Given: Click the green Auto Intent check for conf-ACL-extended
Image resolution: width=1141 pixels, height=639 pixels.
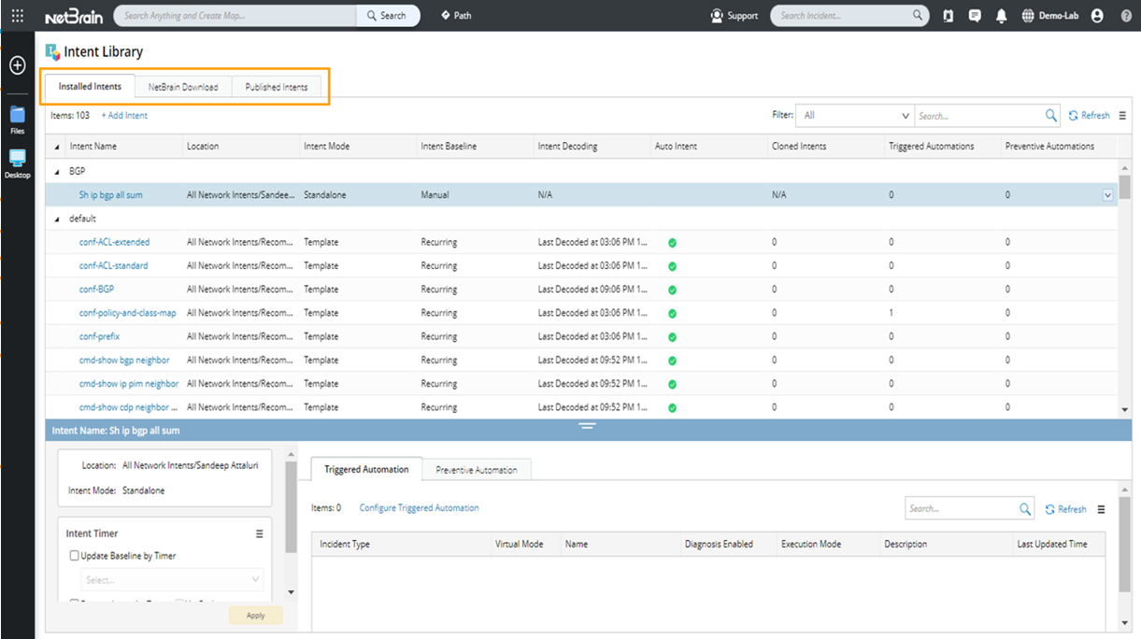Looking at the screenshot, I should pyautogui.click(x=672, y=243).
